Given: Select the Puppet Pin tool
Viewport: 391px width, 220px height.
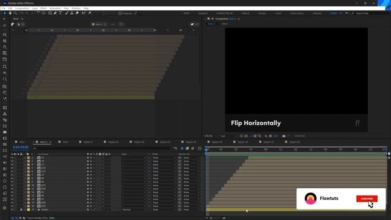Looking at the screenshot, I should (90, 13).
